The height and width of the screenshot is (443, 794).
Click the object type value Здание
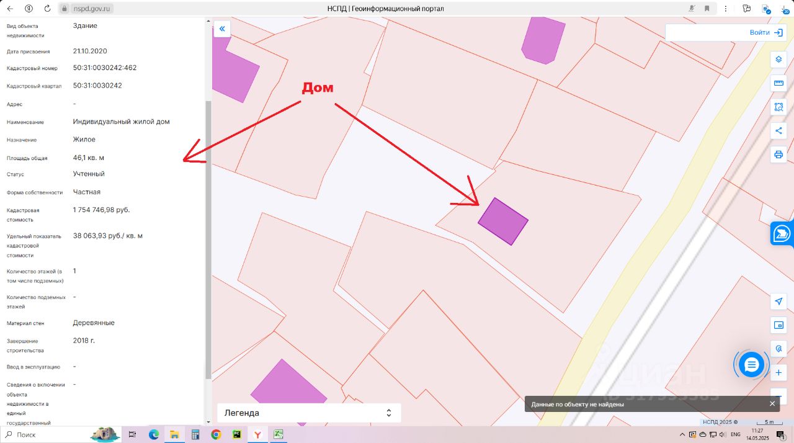(85, 25)
